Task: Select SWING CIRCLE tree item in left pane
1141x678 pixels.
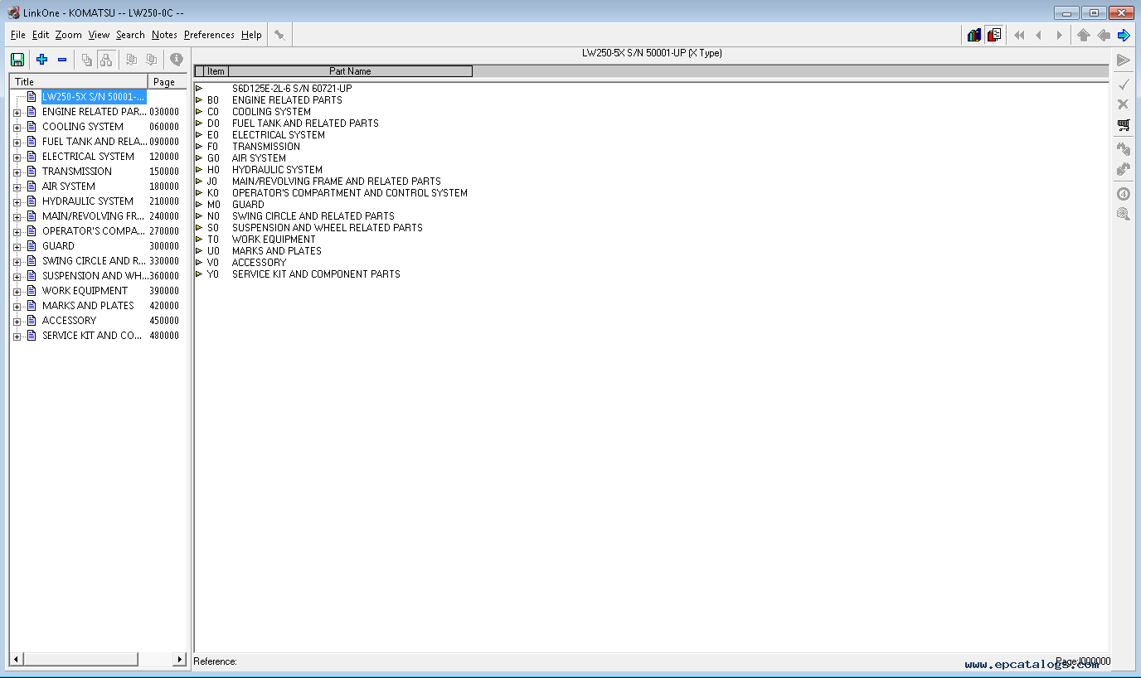Action: coord(94,261)
